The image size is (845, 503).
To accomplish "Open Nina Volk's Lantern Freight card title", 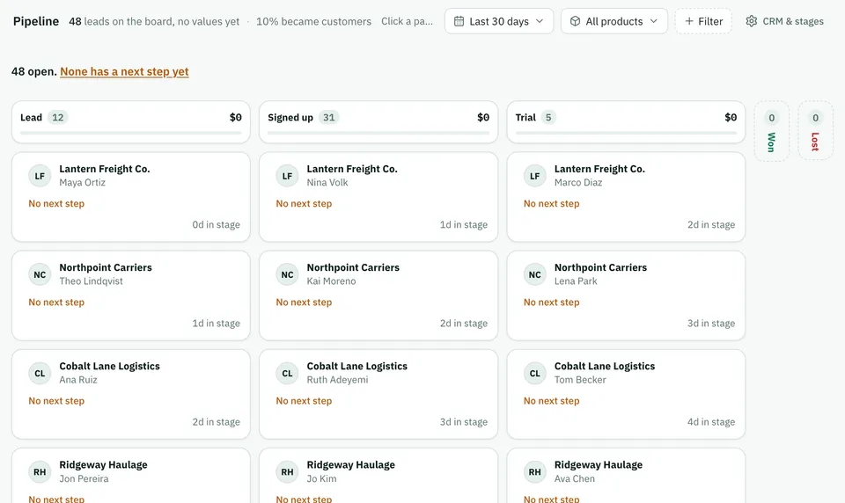I will (x=352, y=169).
